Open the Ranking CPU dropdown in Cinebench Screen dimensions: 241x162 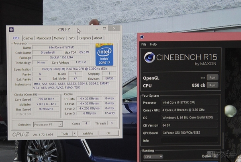153,157
